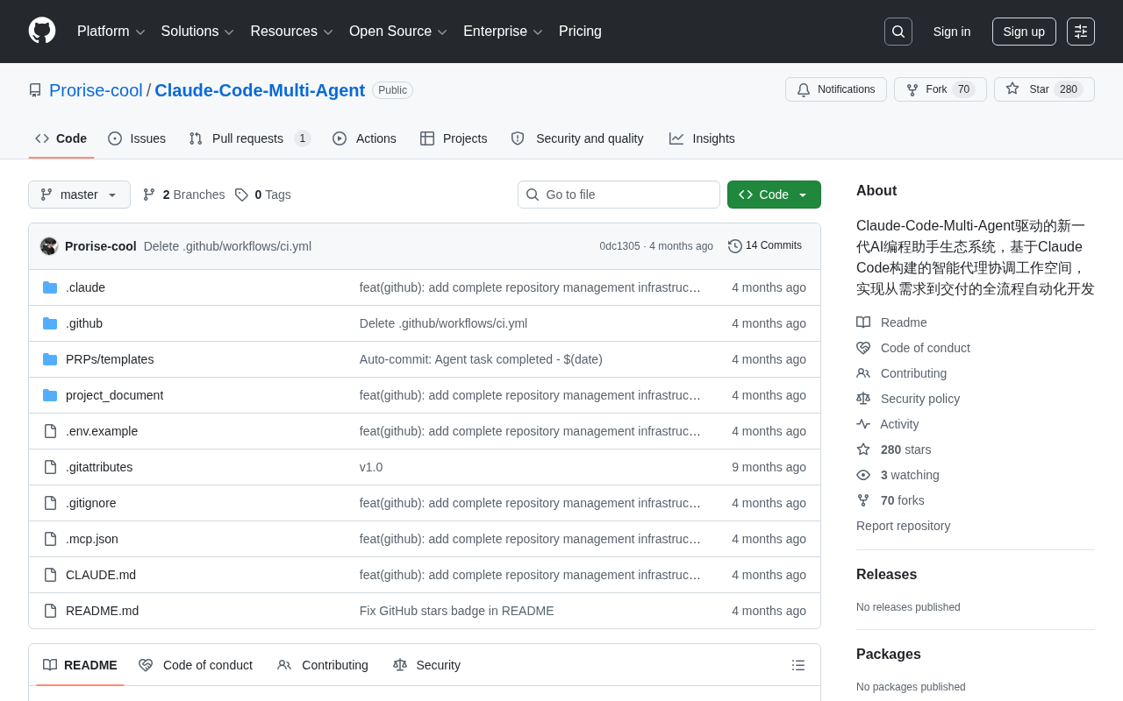Screen dimensions: 1123x701
Task: Open the search magnifier button
Action: pyautogui.click(x=898, y=32)
